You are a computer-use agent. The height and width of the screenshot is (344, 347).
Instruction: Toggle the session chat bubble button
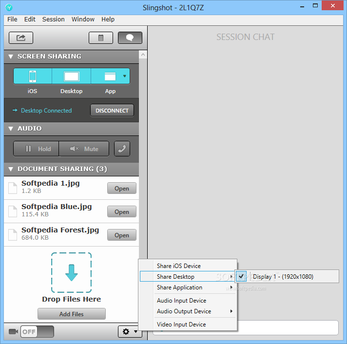pyautogui.click(x=130, y=38)
